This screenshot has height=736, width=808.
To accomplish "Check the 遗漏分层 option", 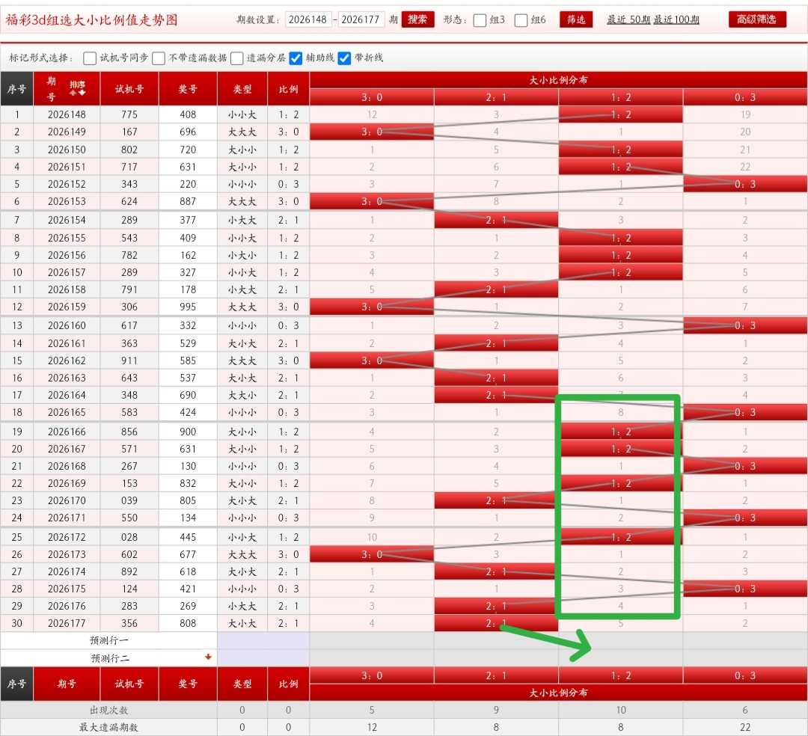I will tap(237, 58).
